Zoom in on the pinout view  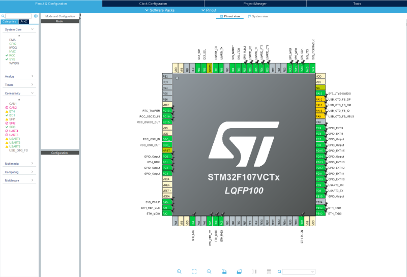tap(179, 271)
